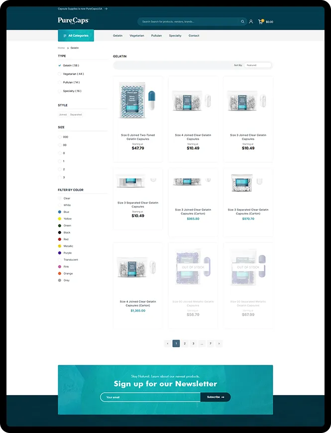
Task: Open the Vegetarian nav item
Action: coord(137,36)
